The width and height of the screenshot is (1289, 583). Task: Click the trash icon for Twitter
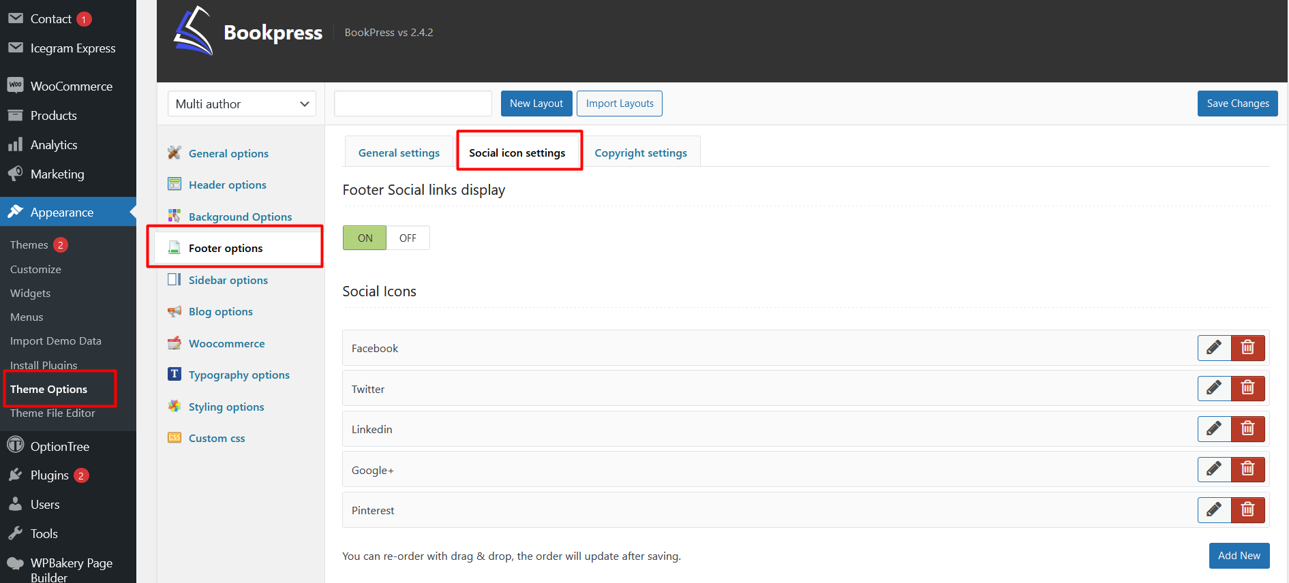pyautogui.click(x=1248, y=388)
